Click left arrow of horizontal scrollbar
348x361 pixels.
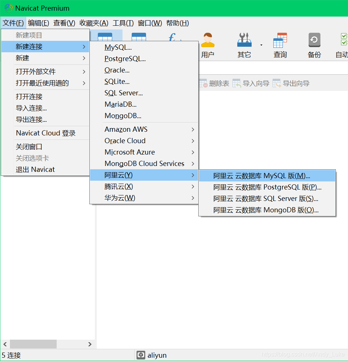pos(5,344)
